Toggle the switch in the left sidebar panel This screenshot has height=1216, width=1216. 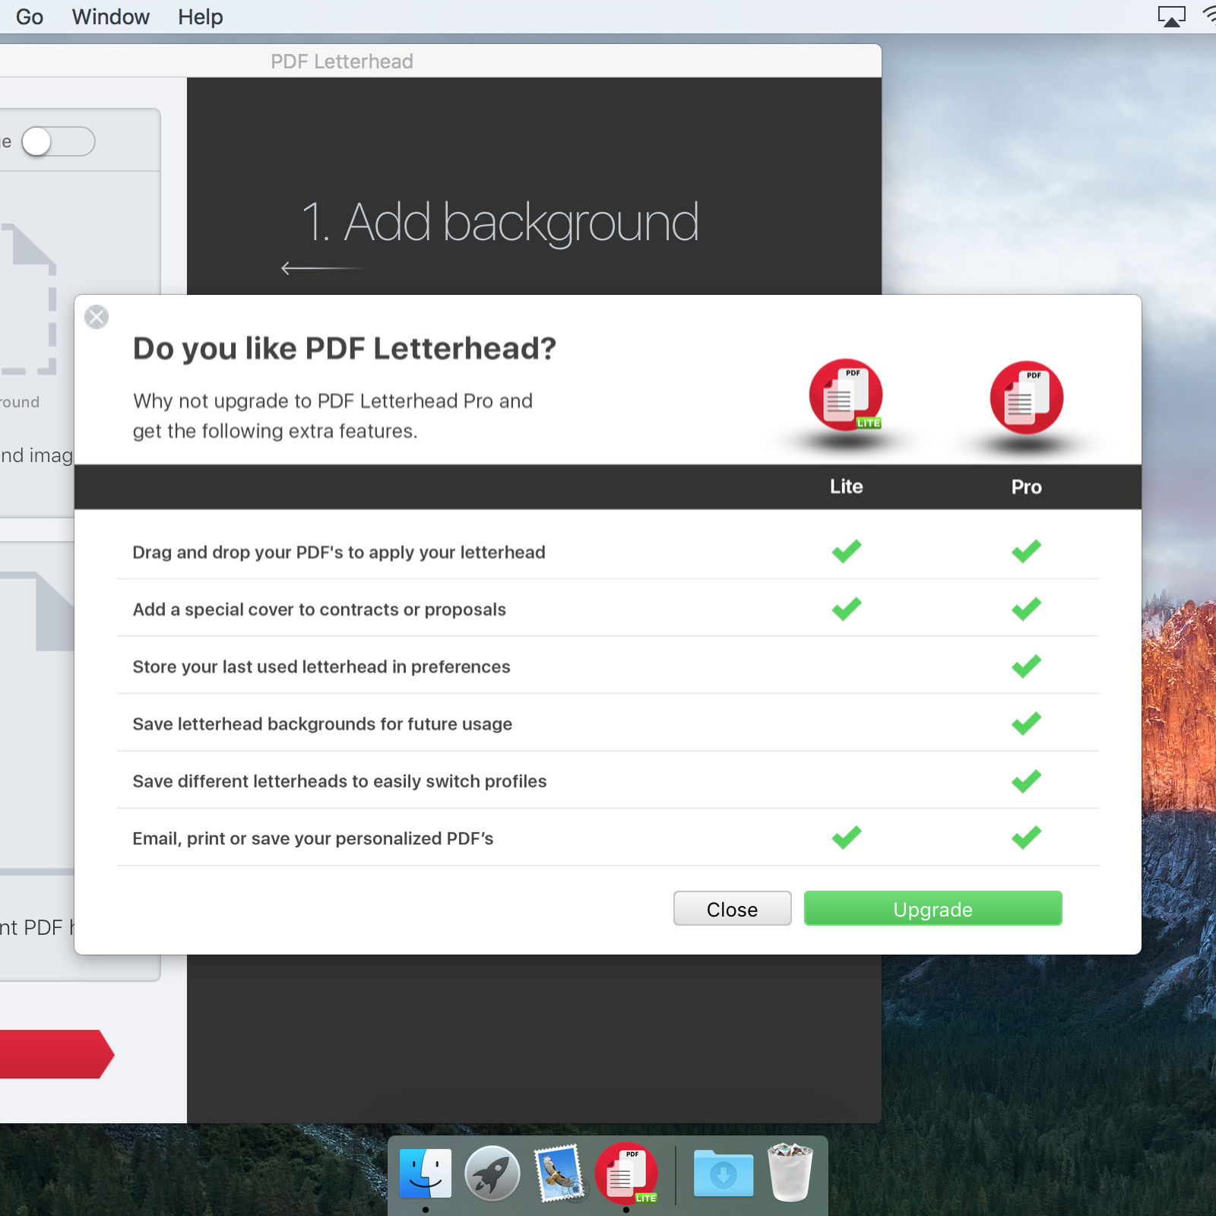point(59,141)
